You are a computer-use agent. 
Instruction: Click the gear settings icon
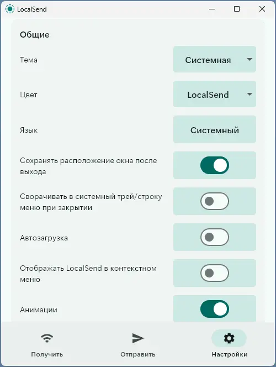[229, 338]
